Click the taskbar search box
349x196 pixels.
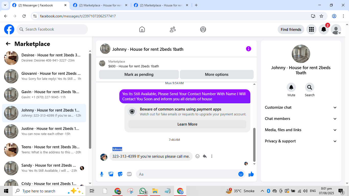point(49,191)
